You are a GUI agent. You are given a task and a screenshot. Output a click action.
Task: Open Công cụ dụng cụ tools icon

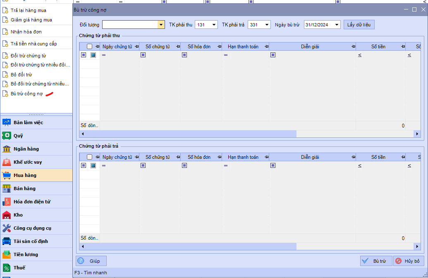click(x=7, y=228)
